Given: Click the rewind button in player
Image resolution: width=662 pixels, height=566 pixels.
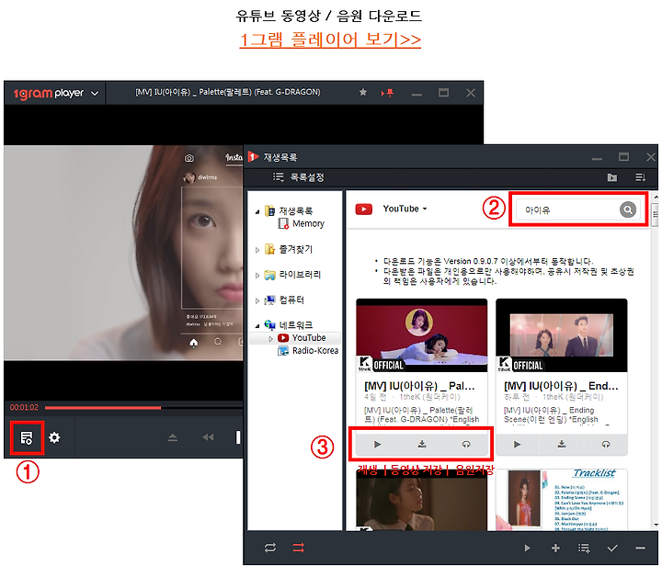Looking at the screenshot, I should click(x=208, y=437).
